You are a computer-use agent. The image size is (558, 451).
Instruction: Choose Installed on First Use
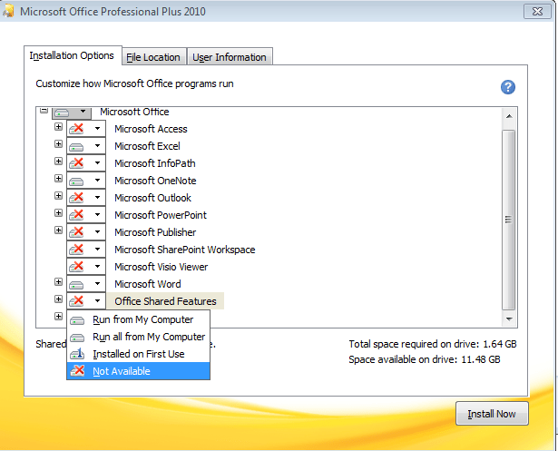[139, 354]
